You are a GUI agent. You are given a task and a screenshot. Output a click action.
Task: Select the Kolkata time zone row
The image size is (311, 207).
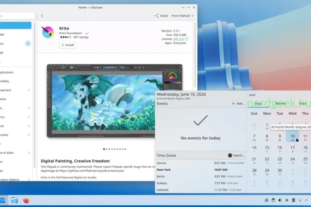pos(201,183)
